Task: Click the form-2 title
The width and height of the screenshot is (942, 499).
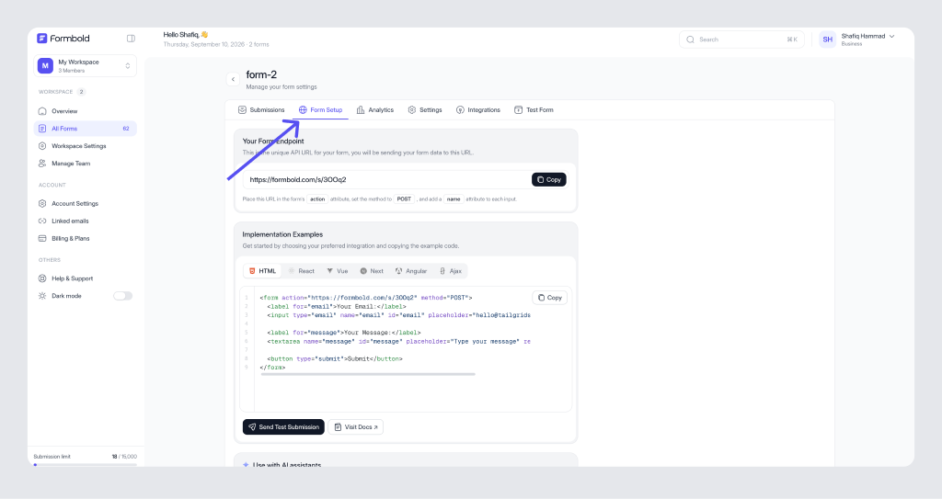Action: tap(261, 75)
